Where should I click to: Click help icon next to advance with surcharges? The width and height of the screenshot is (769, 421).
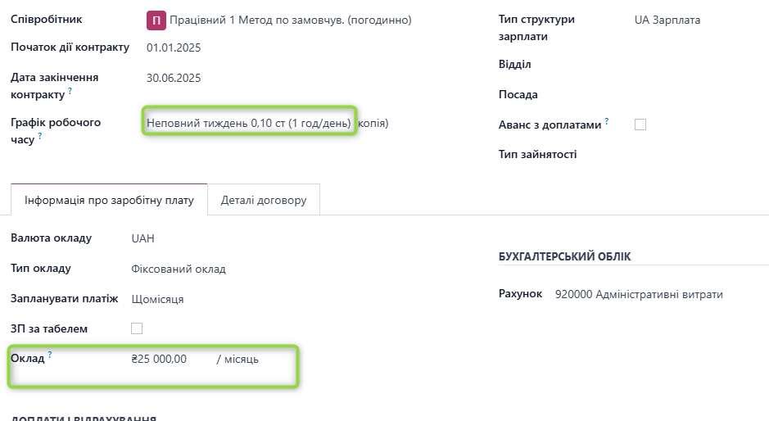607,121
